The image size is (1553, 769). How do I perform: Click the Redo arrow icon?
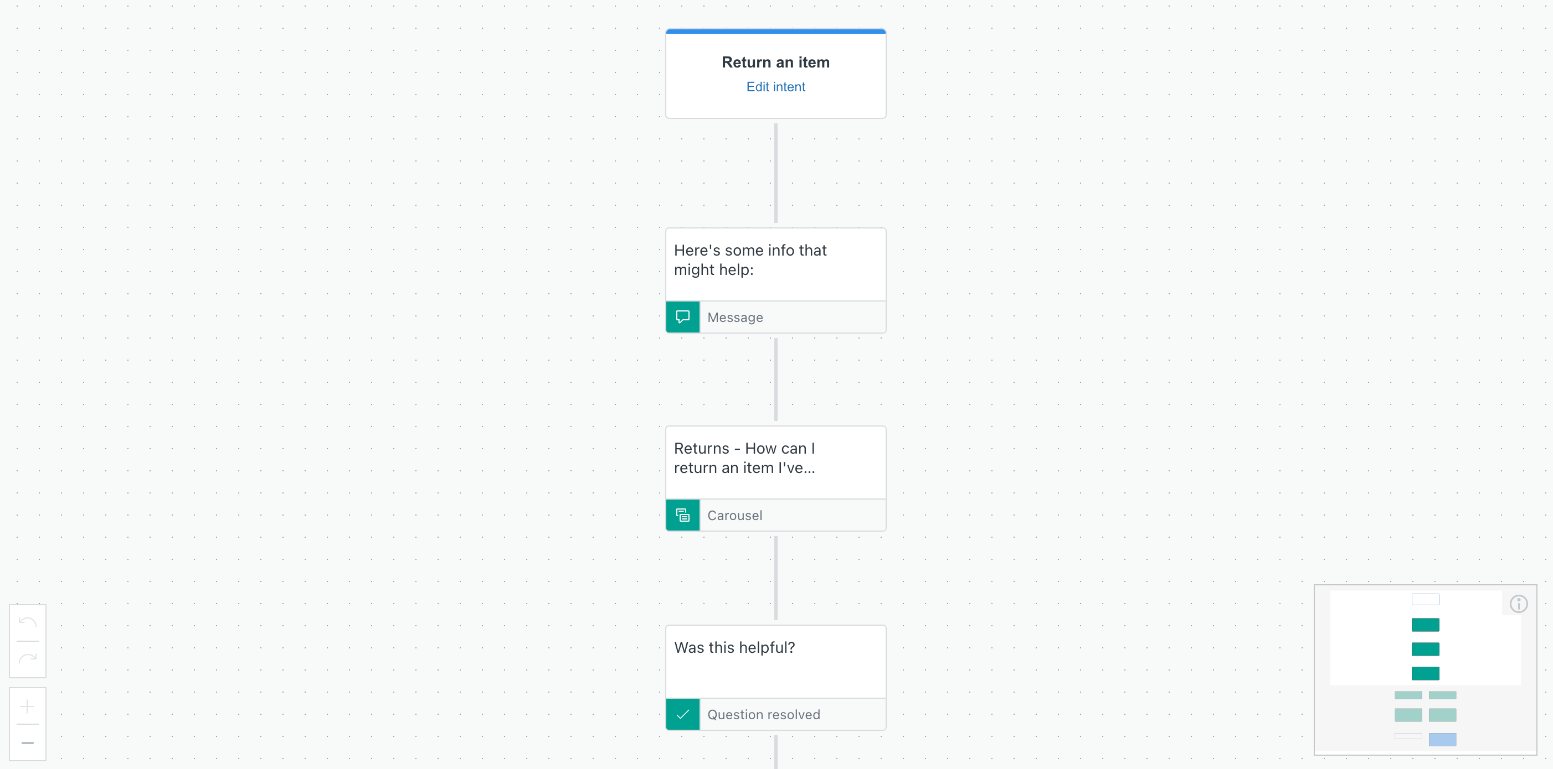coord(27,658)
